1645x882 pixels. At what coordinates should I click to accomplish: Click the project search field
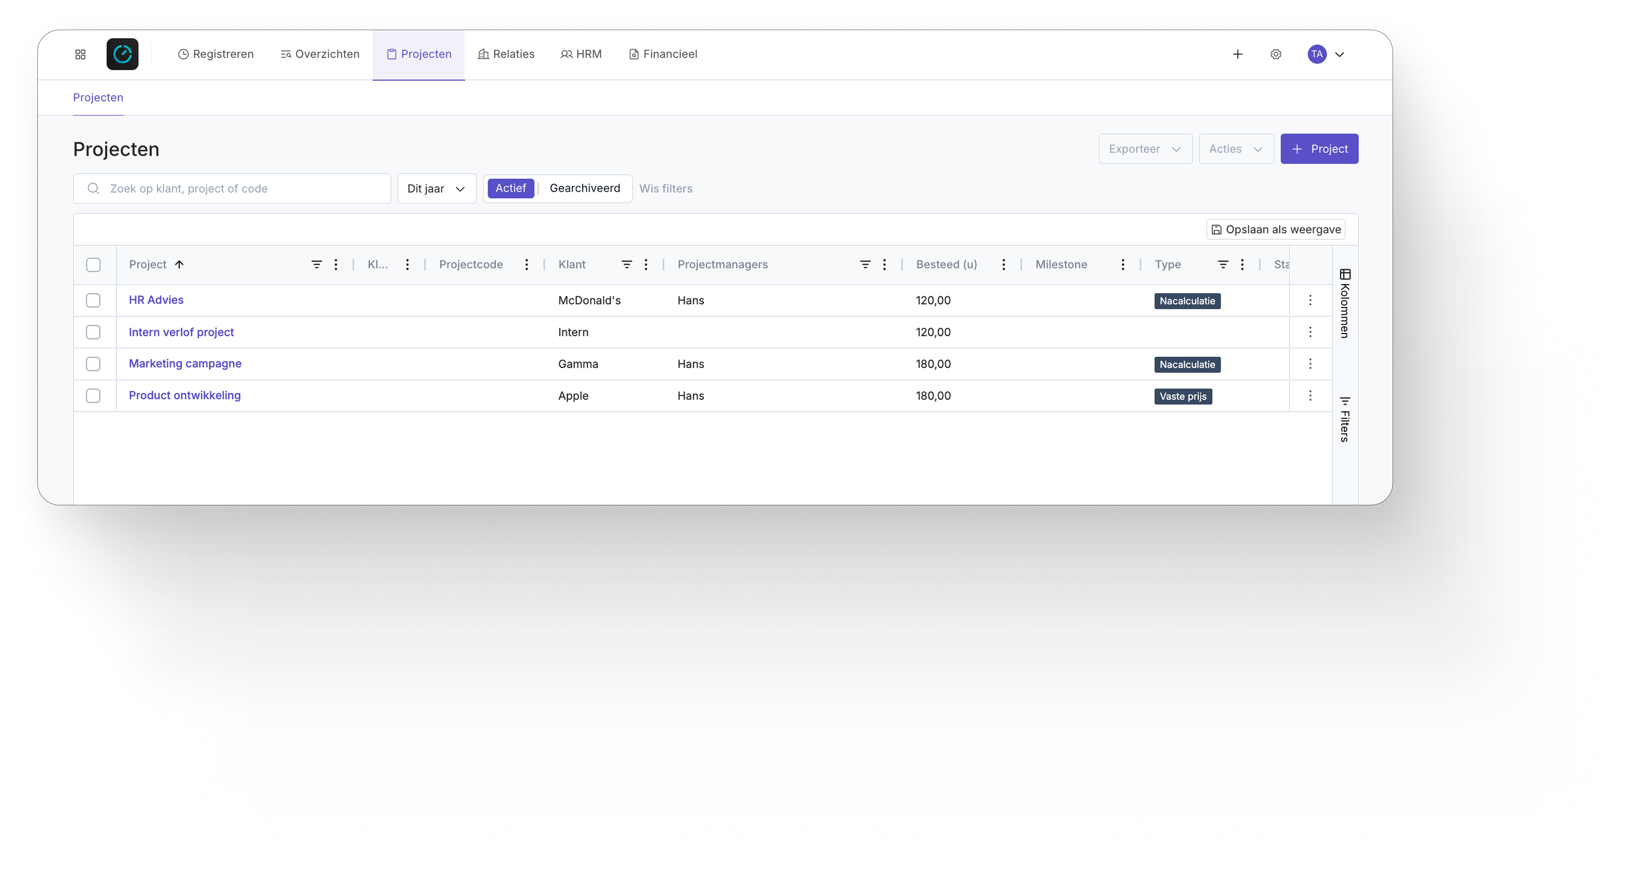243,189
